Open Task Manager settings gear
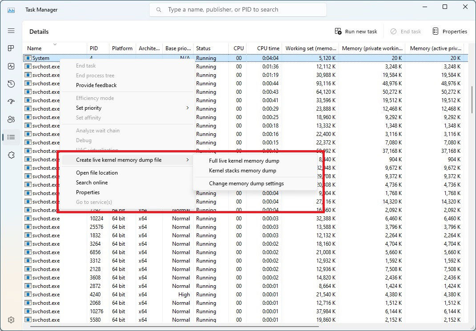Screen dimensions: 476x331 pos(11,319)
